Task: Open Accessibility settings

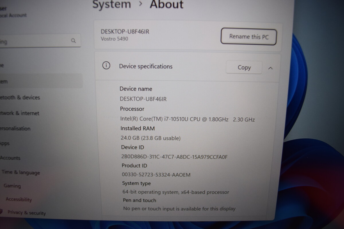Action: pyautogui.click(x=19, y=200)
